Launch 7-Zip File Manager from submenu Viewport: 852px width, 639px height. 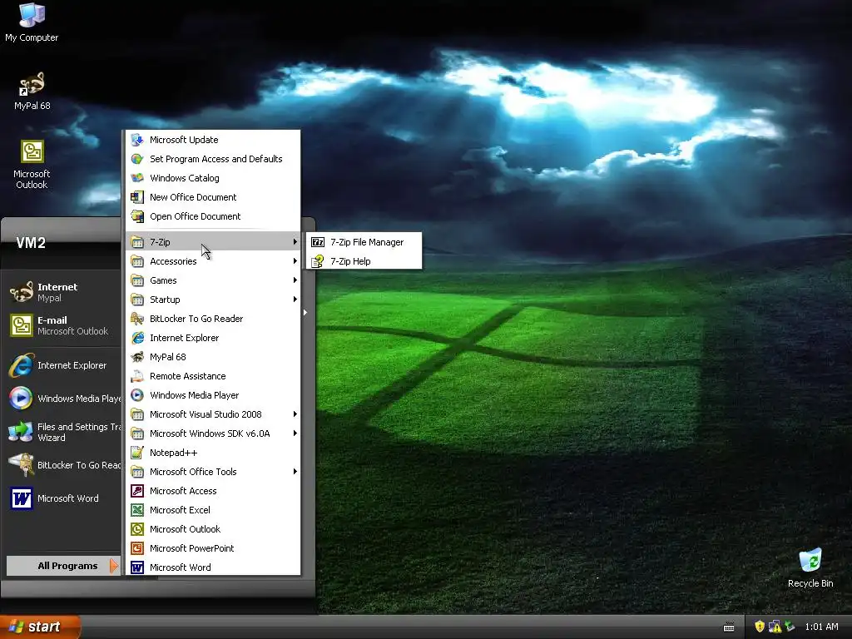point(364,242)
